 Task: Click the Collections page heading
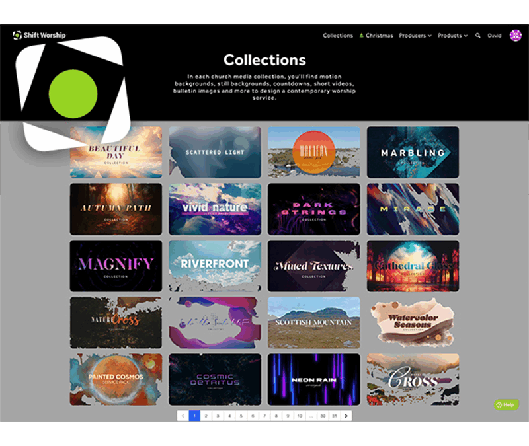point(264,60)
